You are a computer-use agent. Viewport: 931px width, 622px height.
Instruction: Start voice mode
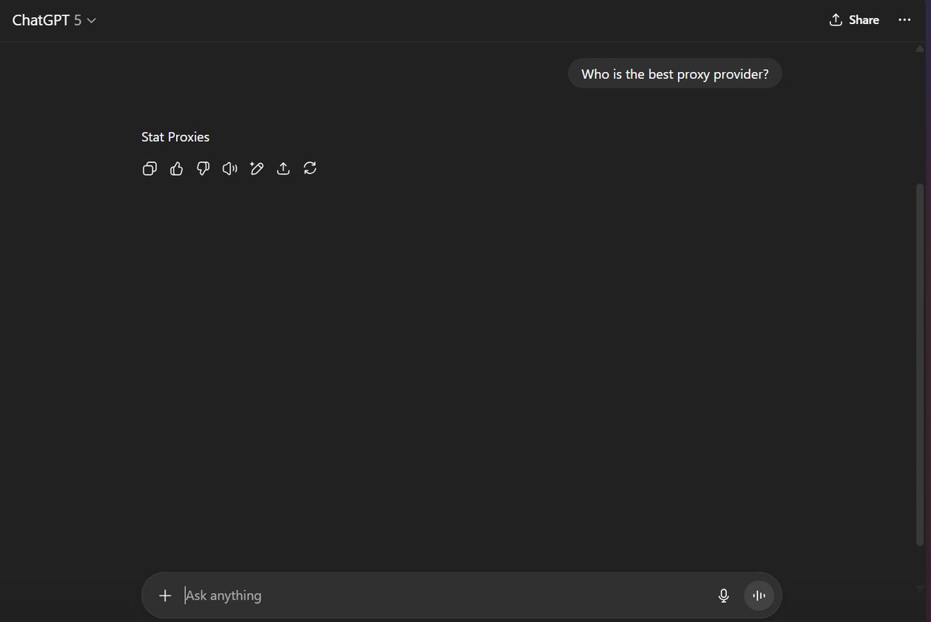click(760, 596)
